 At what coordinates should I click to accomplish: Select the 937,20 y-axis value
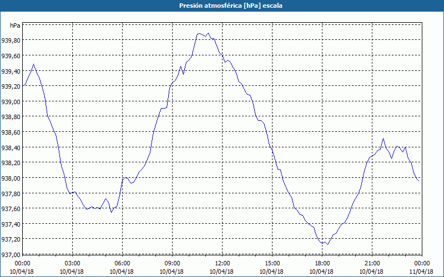pyautogui.click(x=11, y=239)
